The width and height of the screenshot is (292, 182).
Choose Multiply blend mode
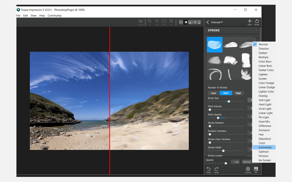click(x=264, y=57)
